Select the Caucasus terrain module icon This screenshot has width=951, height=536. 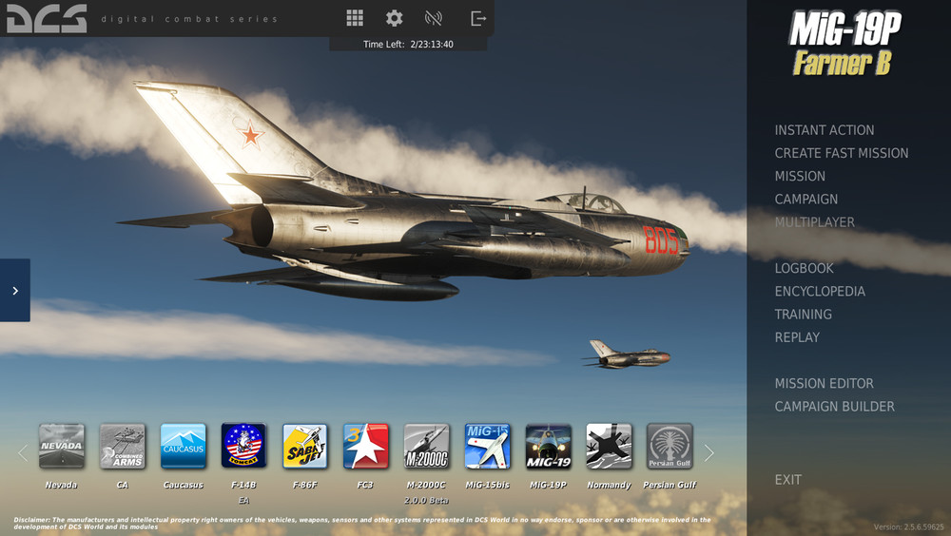coord(184,447)
